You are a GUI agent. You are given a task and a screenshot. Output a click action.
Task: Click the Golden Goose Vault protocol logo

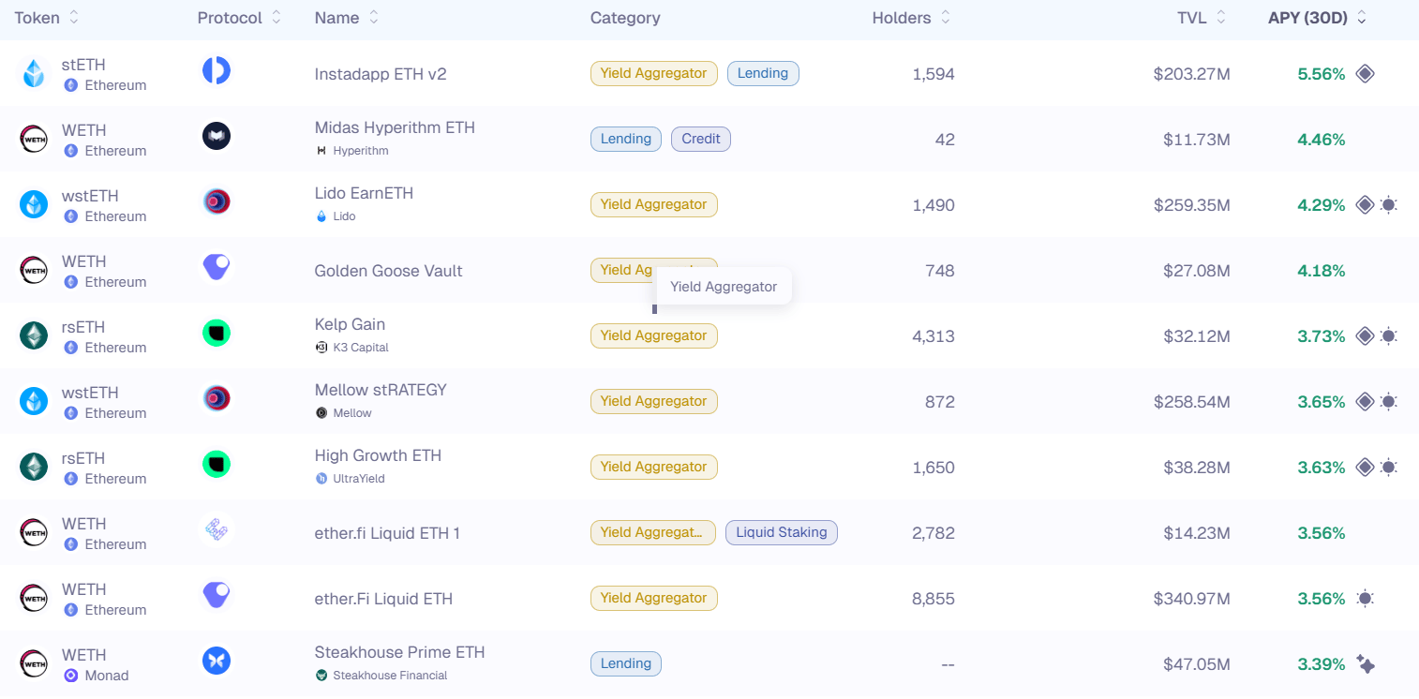(x=217, y=267)
